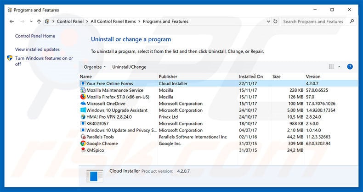The image size is (363, 192).
Task: Select the HMA! Pro VPN icon
Action: click(x=83, y=117)
